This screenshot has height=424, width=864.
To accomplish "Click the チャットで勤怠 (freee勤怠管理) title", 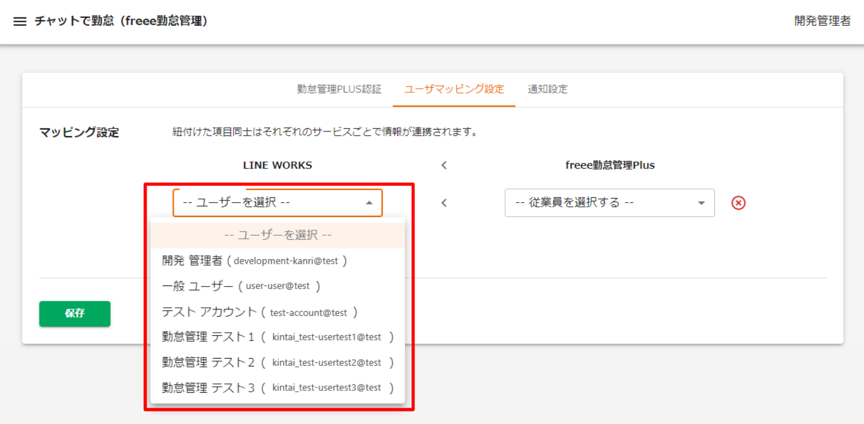I will (121, 22).
